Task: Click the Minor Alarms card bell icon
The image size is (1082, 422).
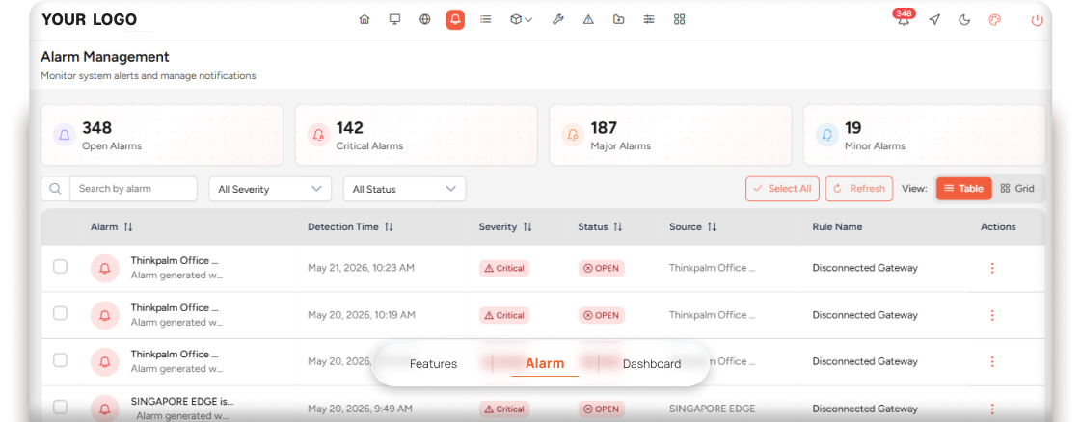Action: click(826, 135)
